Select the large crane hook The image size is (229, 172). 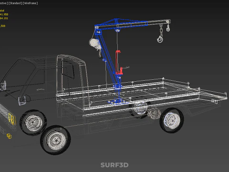(160, 39)
